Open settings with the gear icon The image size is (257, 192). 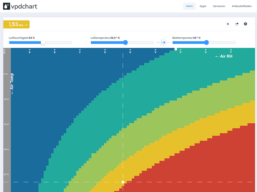(245, 24)
